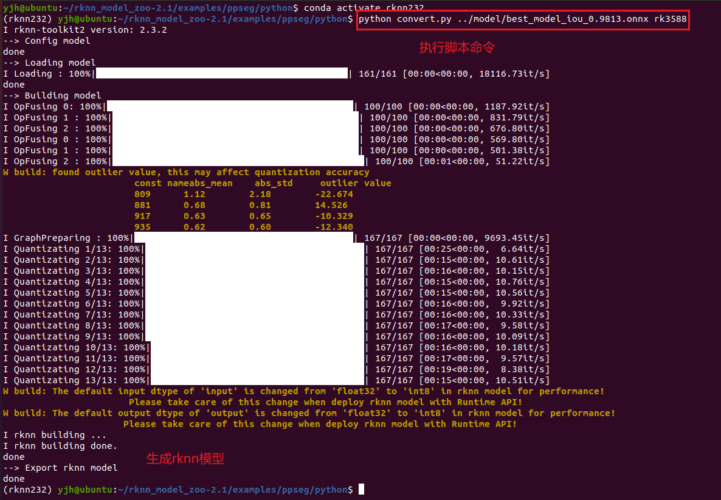Screen dimensions: 721x500
Task: Click the Quantizating 7/13 progress bar
Action: [x=254, y=314]
